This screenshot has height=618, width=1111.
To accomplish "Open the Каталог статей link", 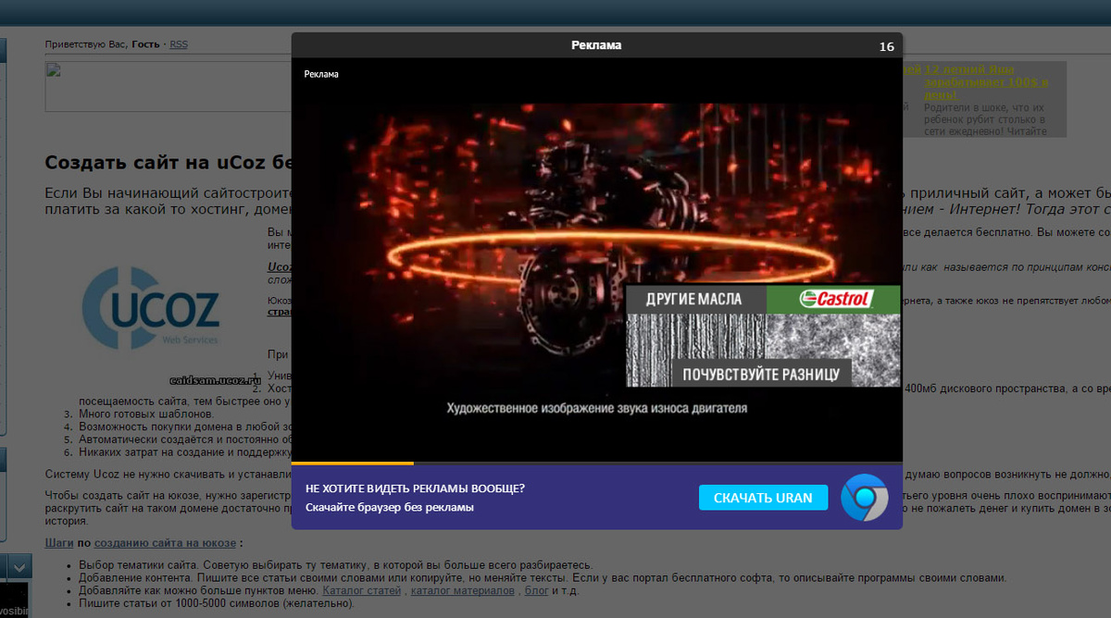I will [362, 590].
